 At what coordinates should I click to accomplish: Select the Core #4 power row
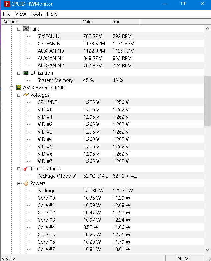pyautogui.click(x=121, y=227)
